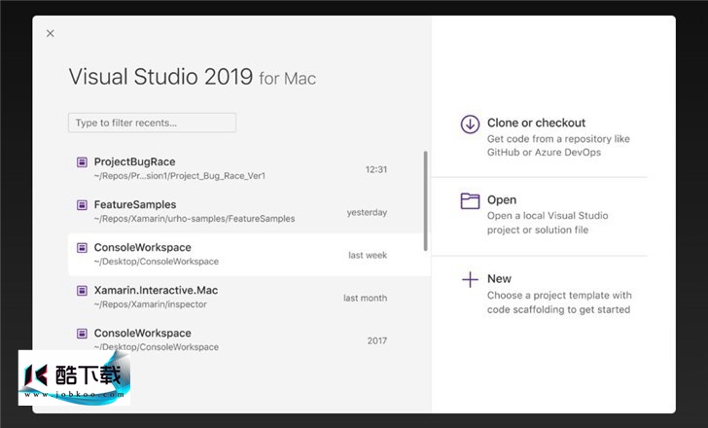Click 'Choose a project template' description
This screenshot has height=428, width=708.
559,303
